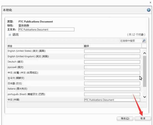This screenshot has width=153, height=125.
Task: Select the English (United States) row label
Action: 27,51
